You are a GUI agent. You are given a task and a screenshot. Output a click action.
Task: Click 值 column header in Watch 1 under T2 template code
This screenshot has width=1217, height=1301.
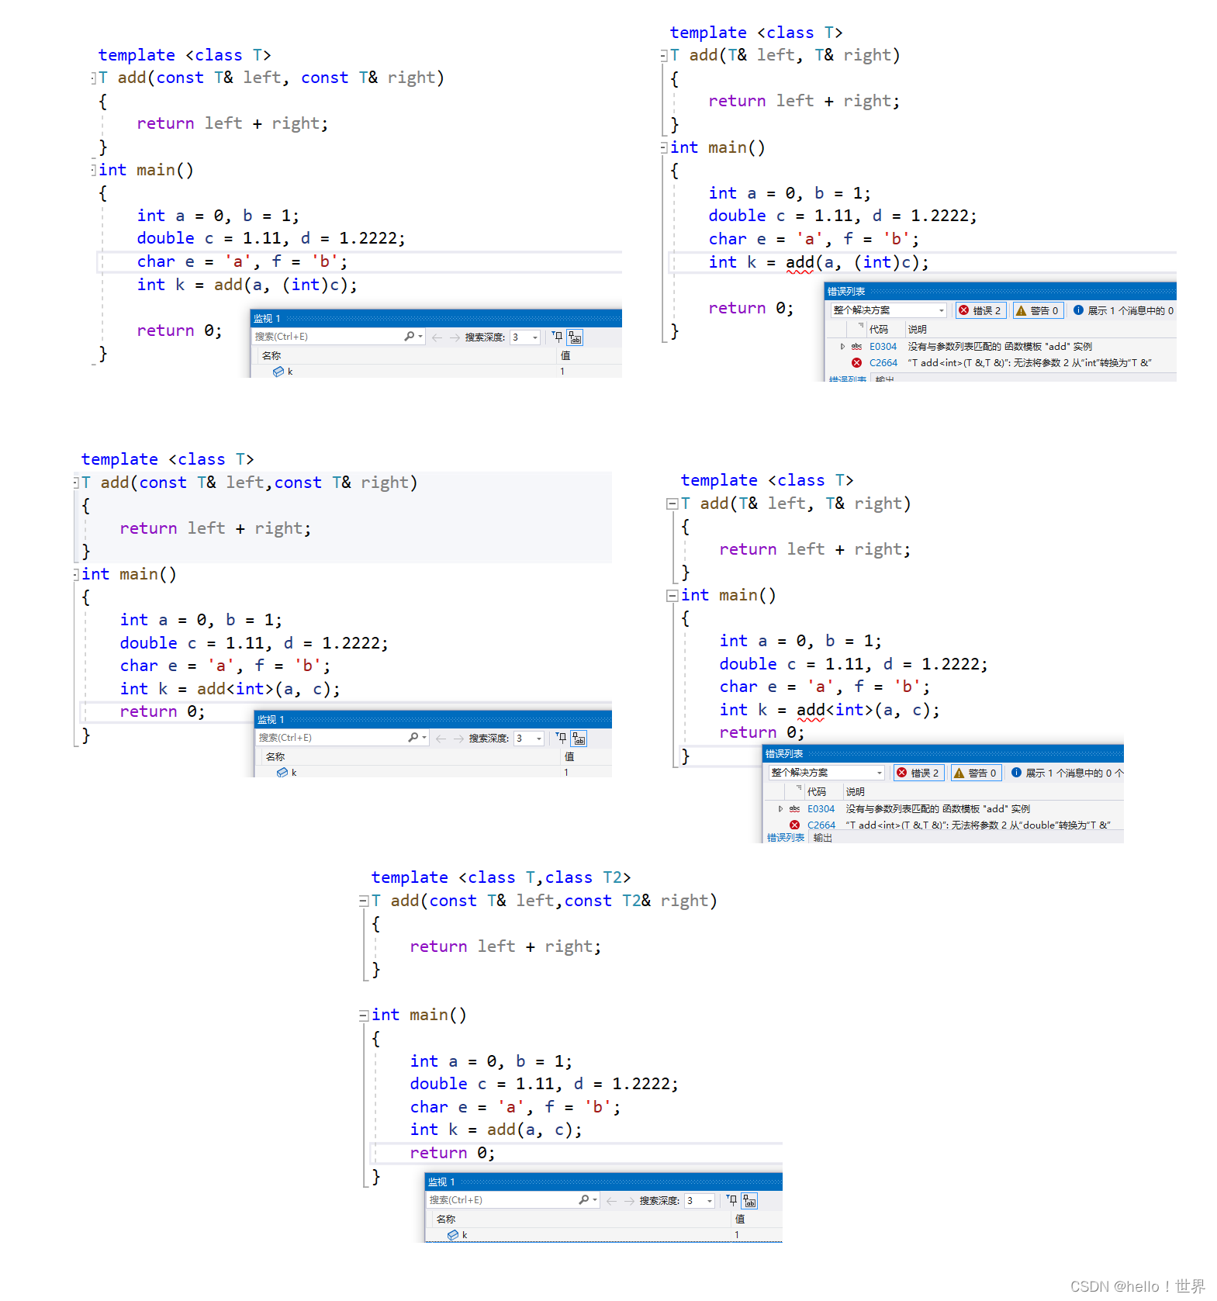pyautogui.click(x=740, y=1220)
